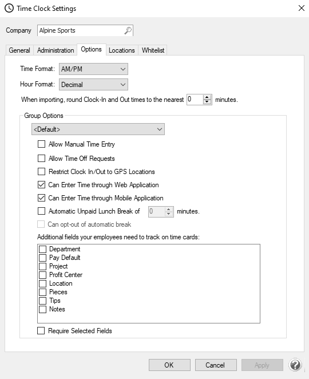The width and height of the screenshot is (309, 379).
Task: Open the Whitelist tab
Action: tap(153, 50)
